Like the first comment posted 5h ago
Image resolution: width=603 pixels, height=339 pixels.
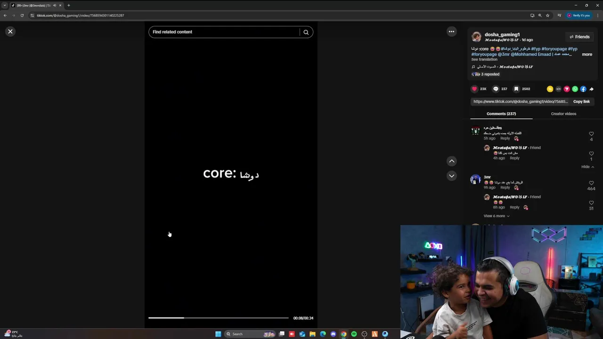coord(591,134)
